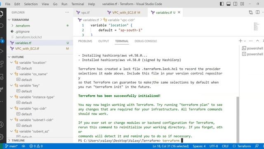Collapse variable "subent_az" in outline

click(x=12, y=131)
